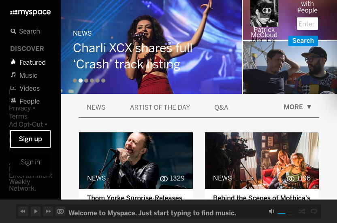The image size is (337, 223).
Task: Expand the MORE dropdown menu
Action: coord(298,107)
